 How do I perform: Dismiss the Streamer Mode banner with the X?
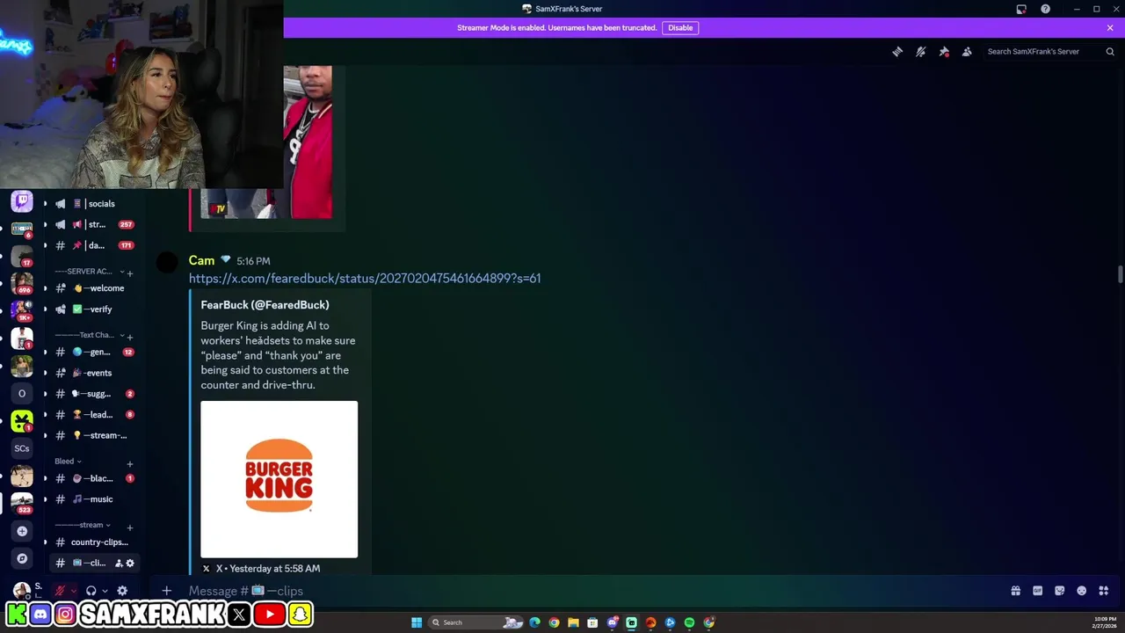[1110, 28]
